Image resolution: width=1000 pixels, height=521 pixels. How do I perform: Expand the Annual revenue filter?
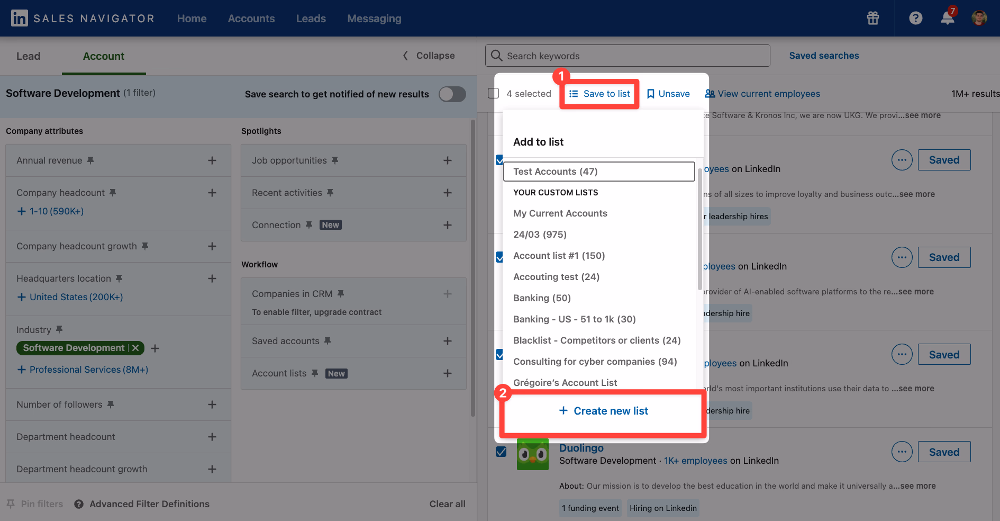coord(212,160)
